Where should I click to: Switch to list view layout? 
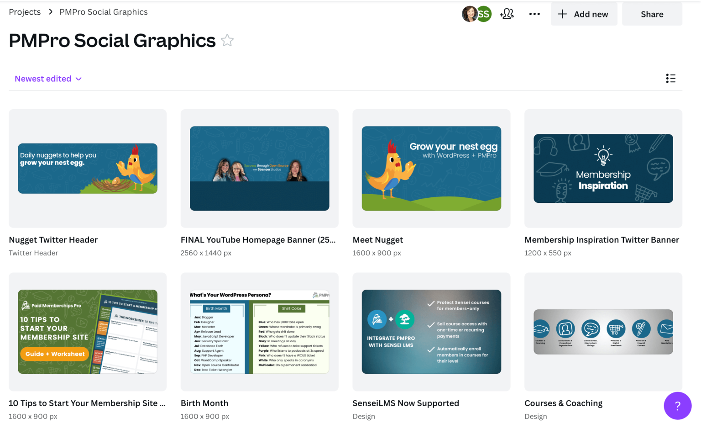(x=670, y=78)
